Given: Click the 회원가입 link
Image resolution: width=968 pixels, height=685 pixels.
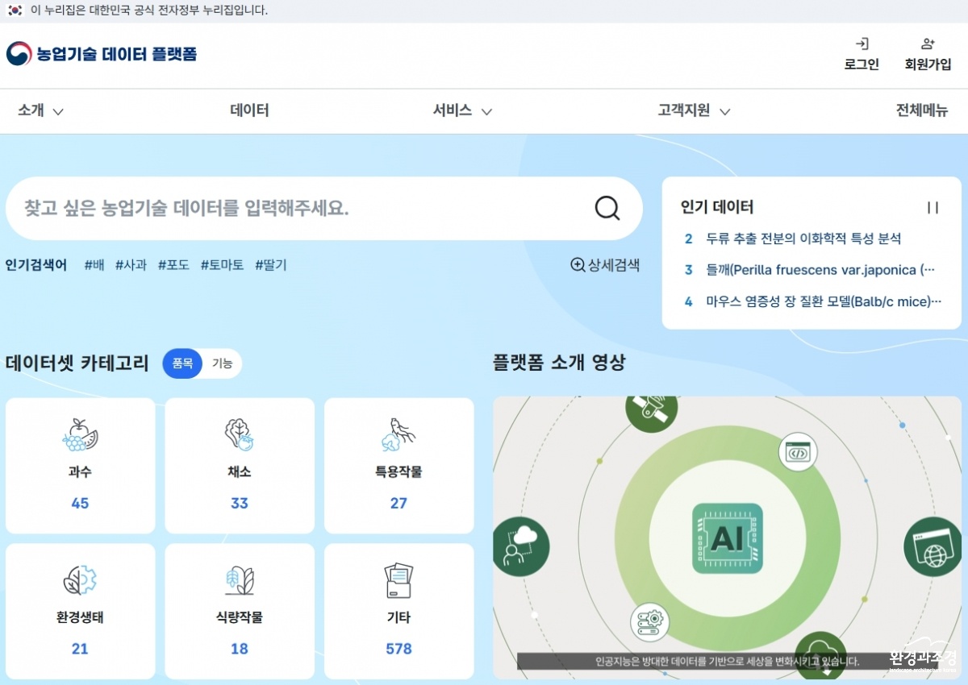Looking at the screenshot, I should click(928, 64).
